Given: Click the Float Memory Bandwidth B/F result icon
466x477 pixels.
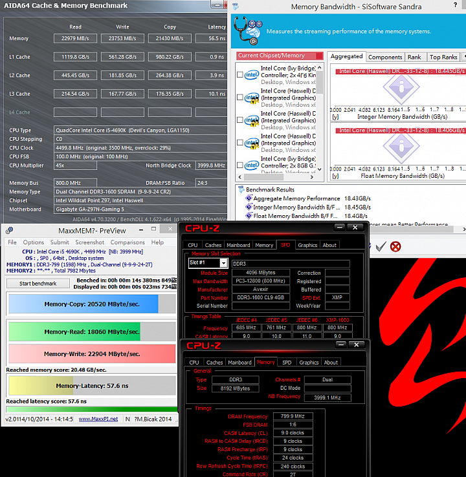Looking at the screenshot, I should click(x=249, y=216).
